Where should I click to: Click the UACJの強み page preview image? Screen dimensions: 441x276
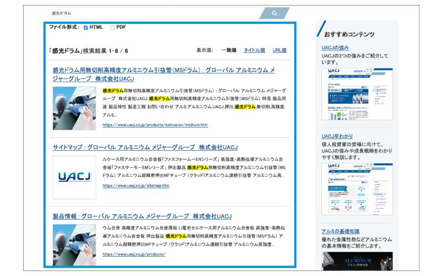(x=357, y=94)
